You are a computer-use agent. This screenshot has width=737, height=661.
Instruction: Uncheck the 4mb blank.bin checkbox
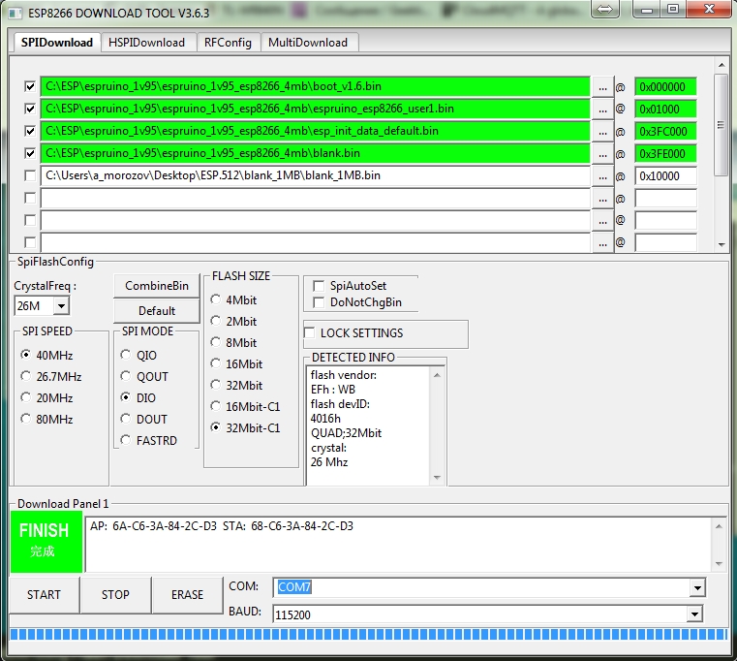tap(30, 153)
